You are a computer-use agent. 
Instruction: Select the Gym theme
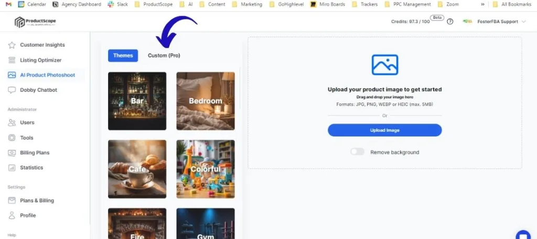(206, 224)
